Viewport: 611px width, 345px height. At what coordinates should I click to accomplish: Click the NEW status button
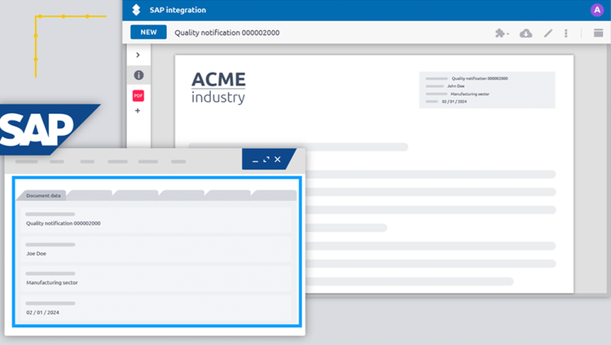(148, 32)
